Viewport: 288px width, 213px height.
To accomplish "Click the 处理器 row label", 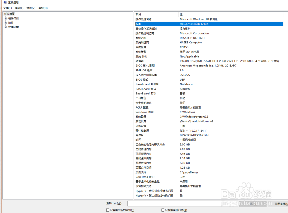I will coord(140,61).
